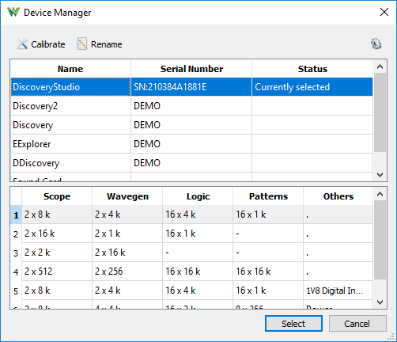Select the Discovery device row
This screenshot has width=397, height=342.
tap(191, 125)
